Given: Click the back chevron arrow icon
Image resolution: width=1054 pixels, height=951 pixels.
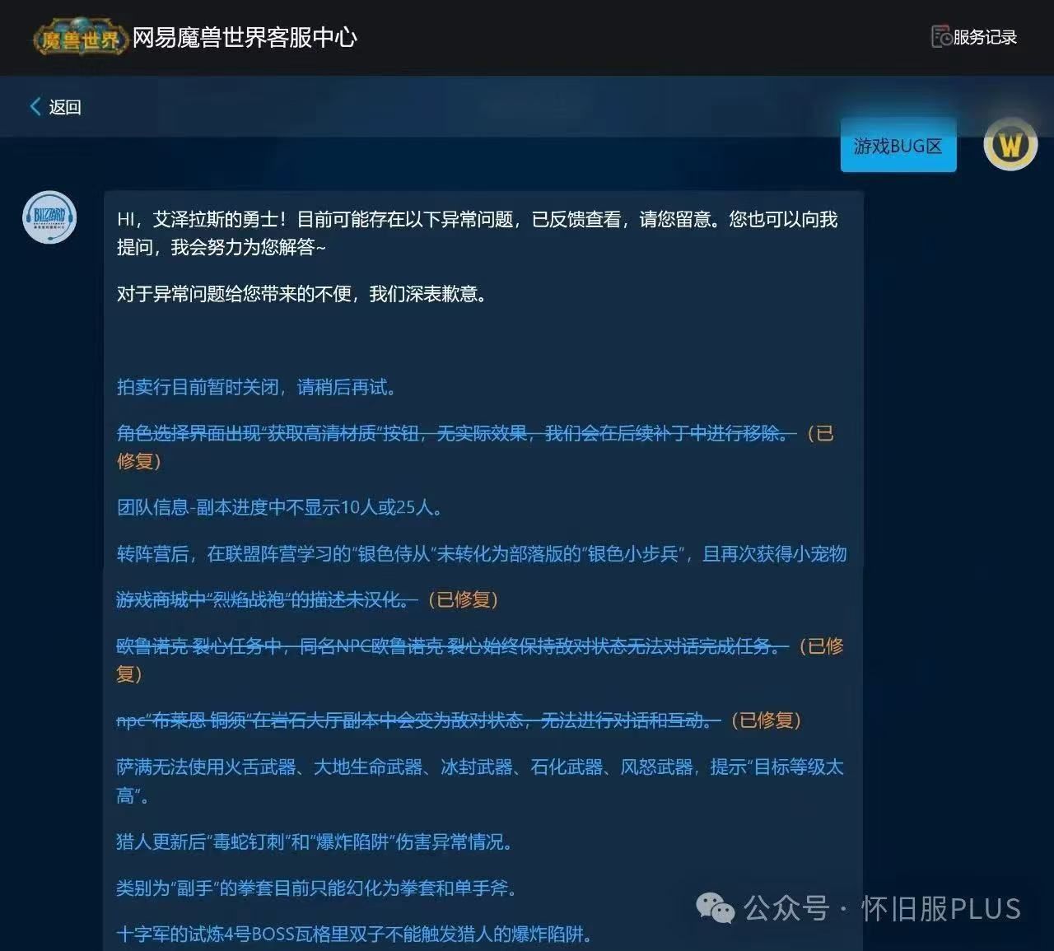Looking at the screenshot, I should pos(35,107).
